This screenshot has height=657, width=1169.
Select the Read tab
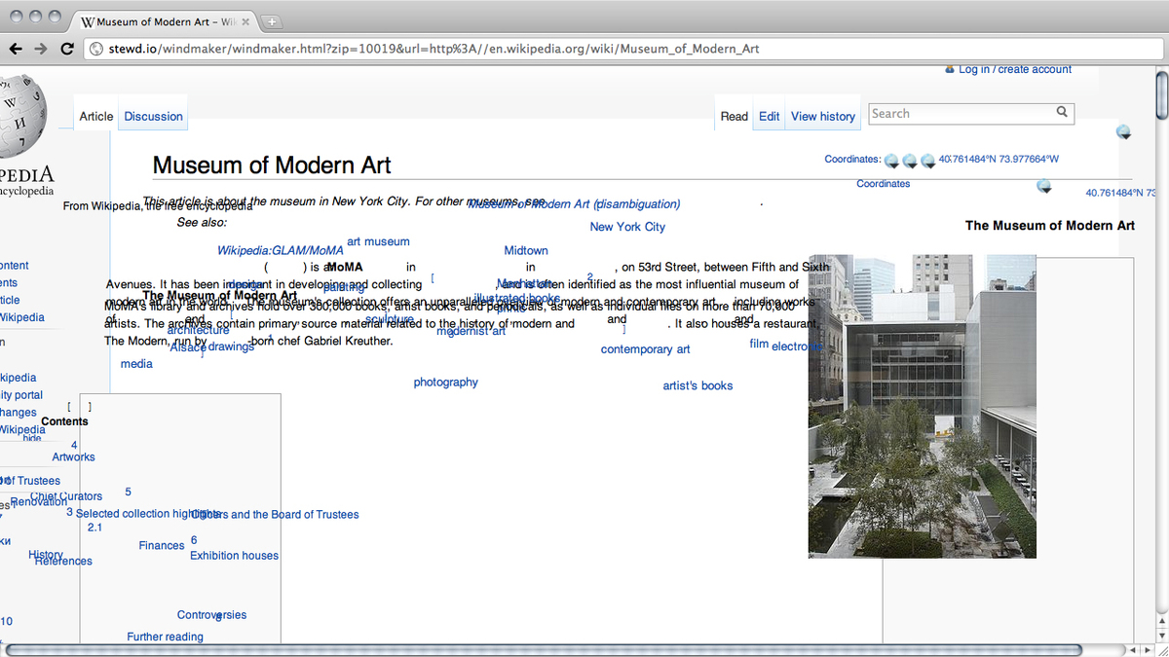[735, 116]
